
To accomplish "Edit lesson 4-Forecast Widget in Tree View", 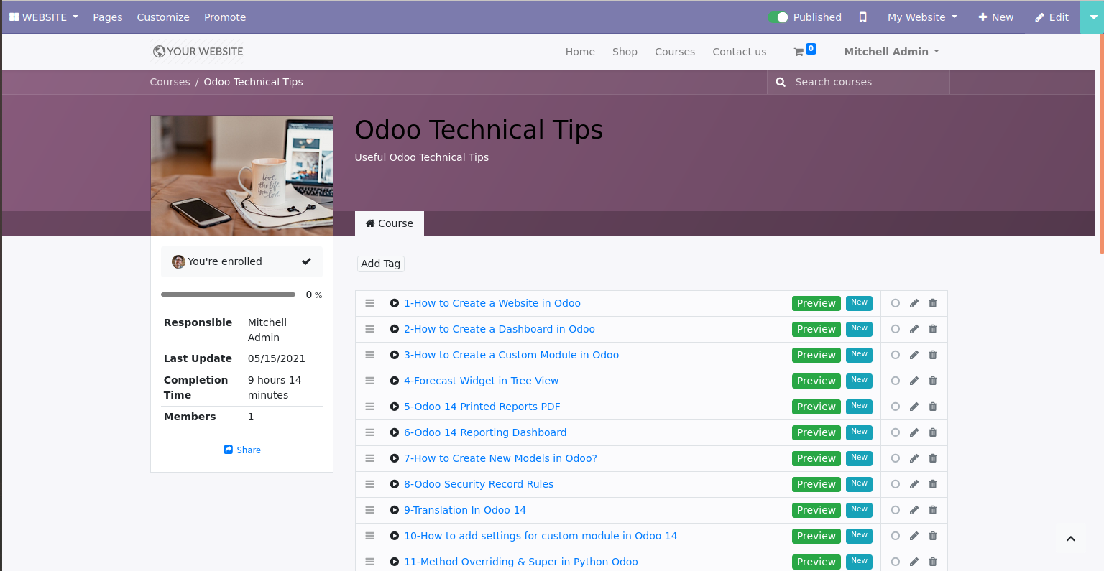I will point(914,381).
